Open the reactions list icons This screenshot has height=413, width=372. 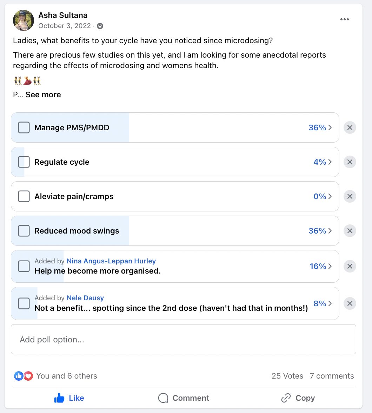point(24,376)
